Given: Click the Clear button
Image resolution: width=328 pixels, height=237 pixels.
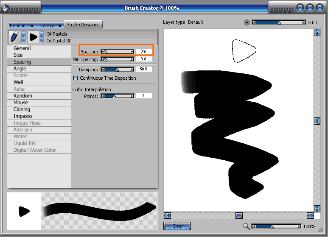Looking at the screenshot, I should point(177,226).
